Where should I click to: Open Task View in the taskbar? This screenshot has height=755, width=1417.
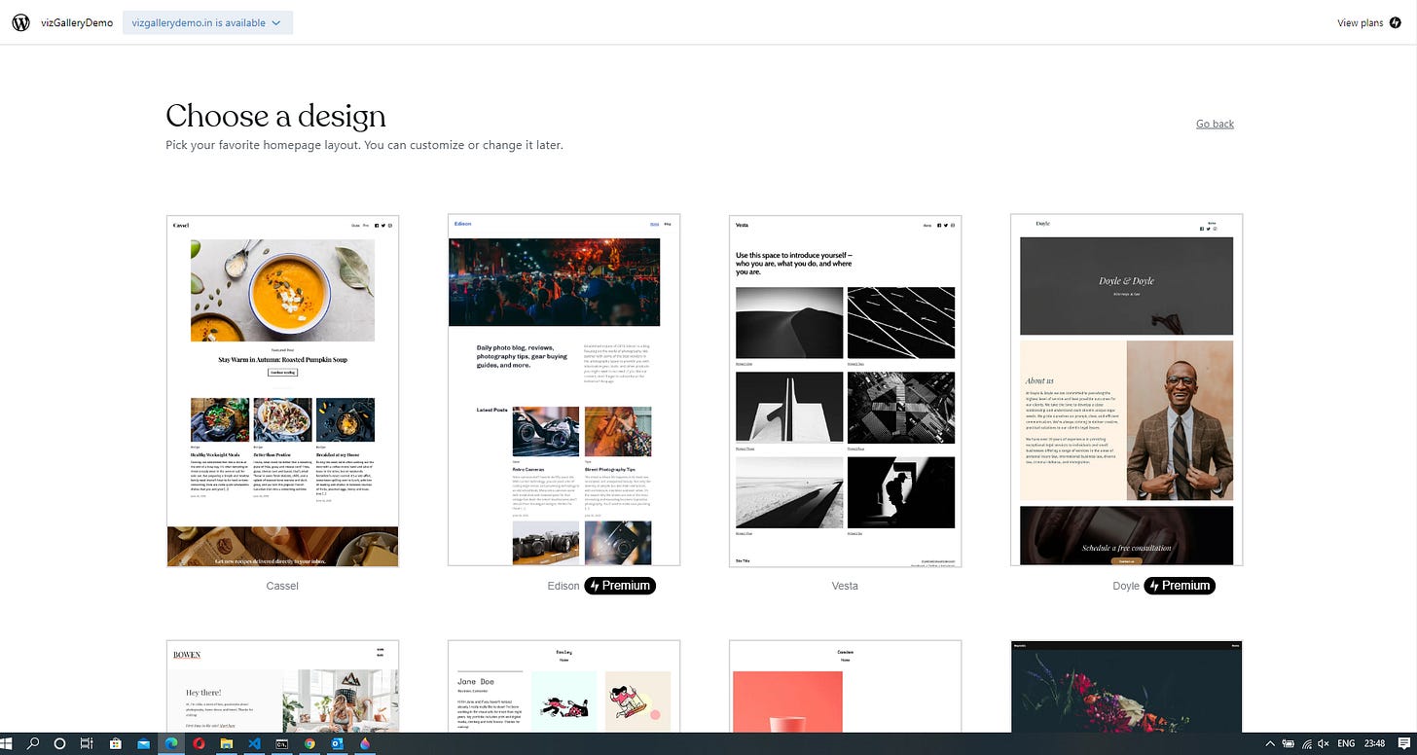coord(87,743)
